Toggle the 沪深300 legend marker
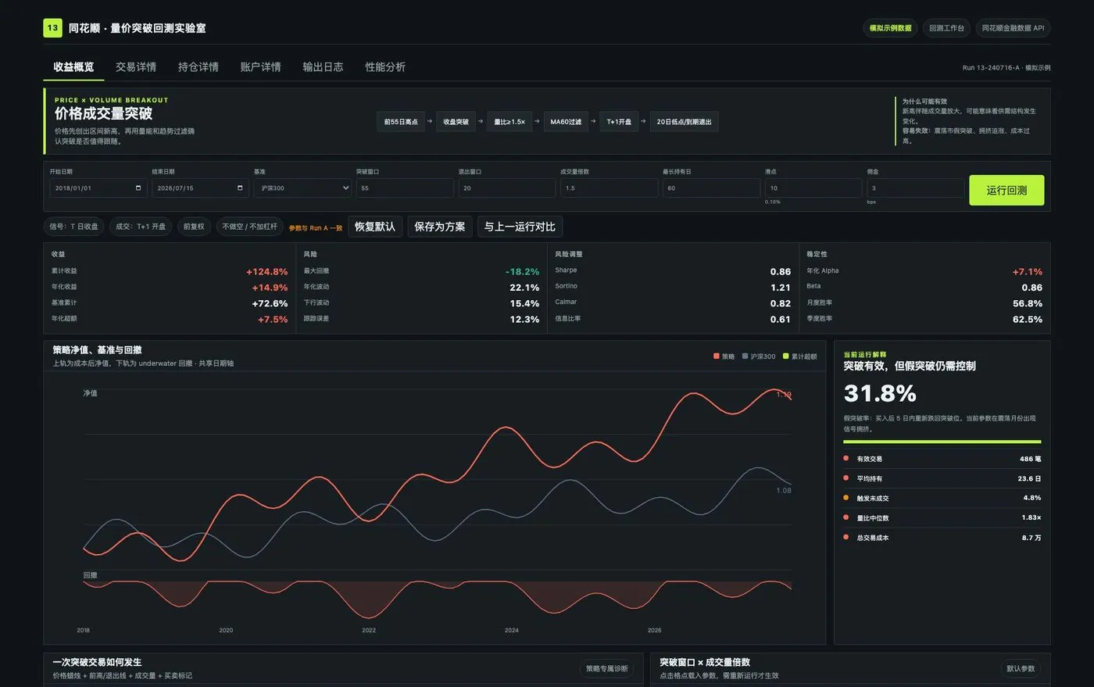Screen dimensions: 1094x687 745,356
